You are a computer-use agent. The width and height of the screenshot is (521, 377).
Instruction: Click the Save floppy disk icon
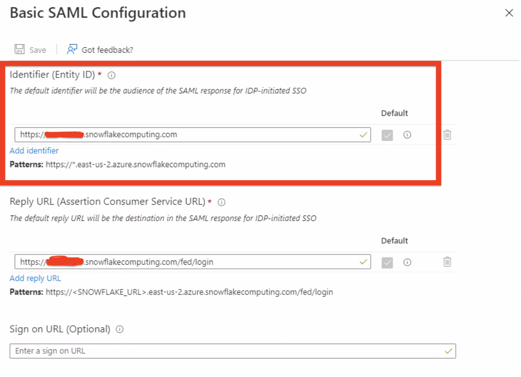click(20, 49)
